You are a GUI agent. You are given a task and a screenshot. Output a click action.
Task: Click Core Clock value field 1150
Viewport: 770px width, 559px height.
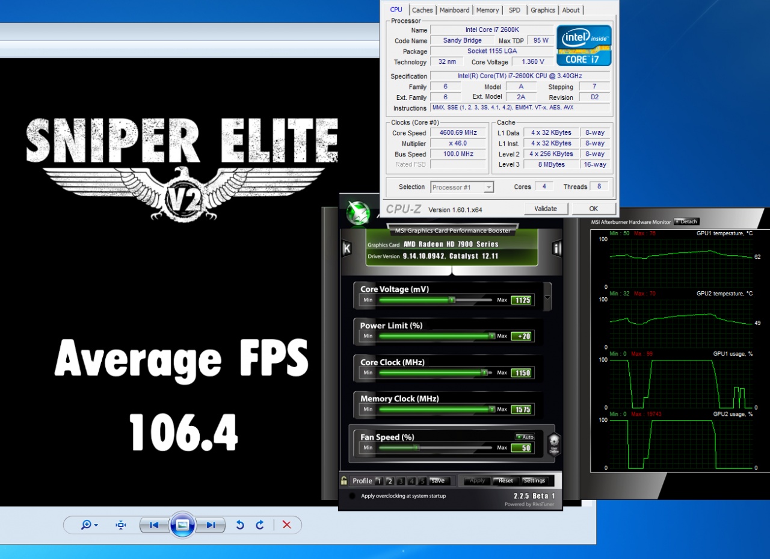(522, 373)
